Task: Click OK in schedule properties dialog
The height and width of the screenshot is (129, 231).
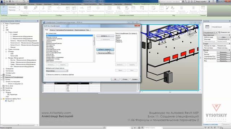Action: 115,79
